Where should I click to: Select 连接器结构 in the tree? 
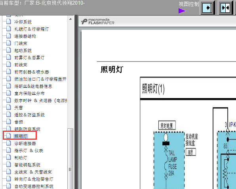pos(25,36)
